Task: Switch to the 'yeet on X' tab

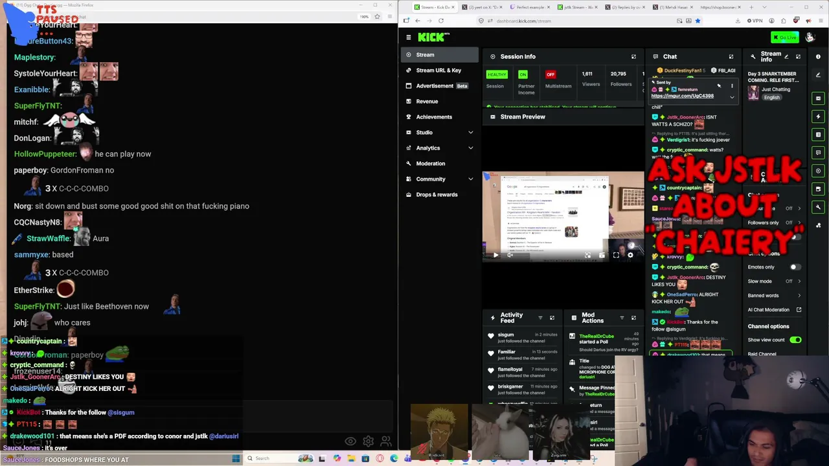Action: pos(482,7)
